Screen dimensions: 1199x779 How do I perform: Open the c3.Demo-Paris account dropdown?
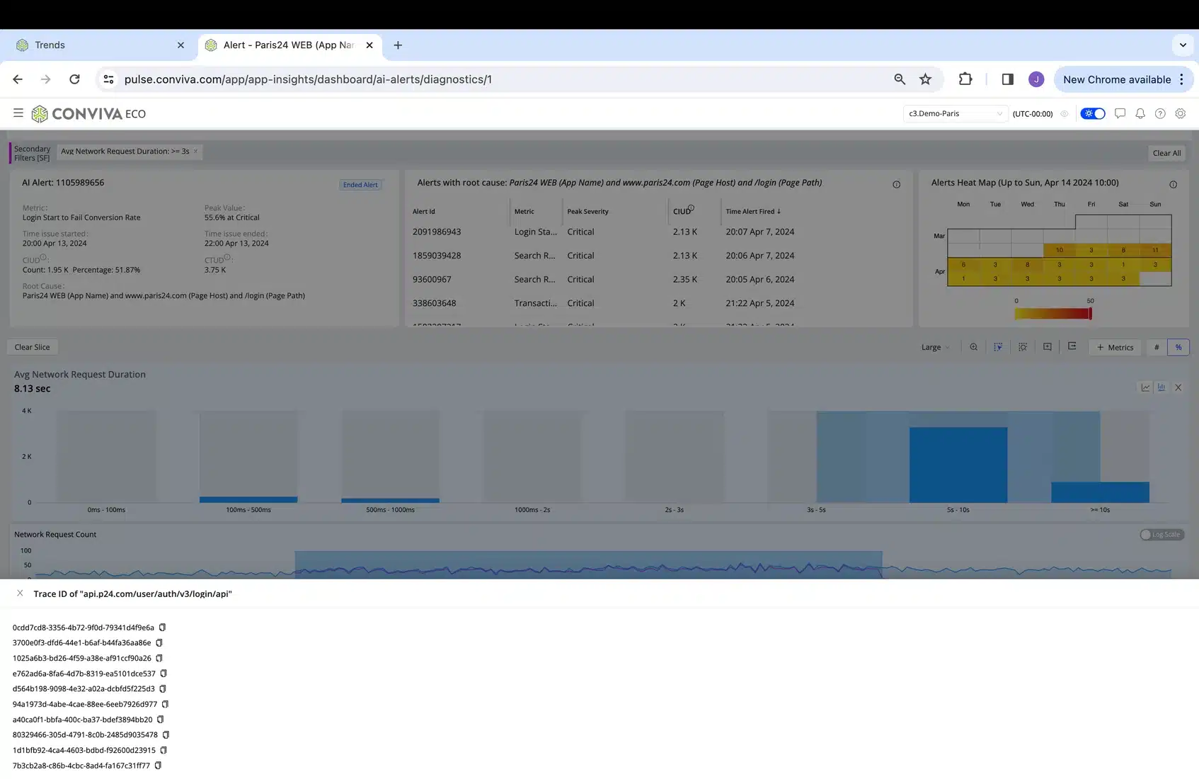[x=955, y=113]
